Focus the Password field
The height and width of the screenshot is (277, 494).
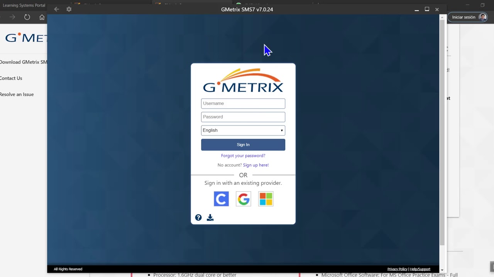[243, 117]
